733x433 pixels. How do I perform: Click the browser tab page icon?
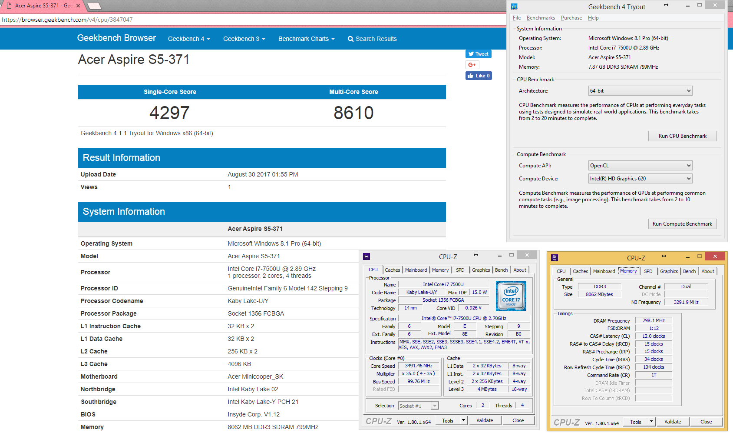(x=9, y=6)
